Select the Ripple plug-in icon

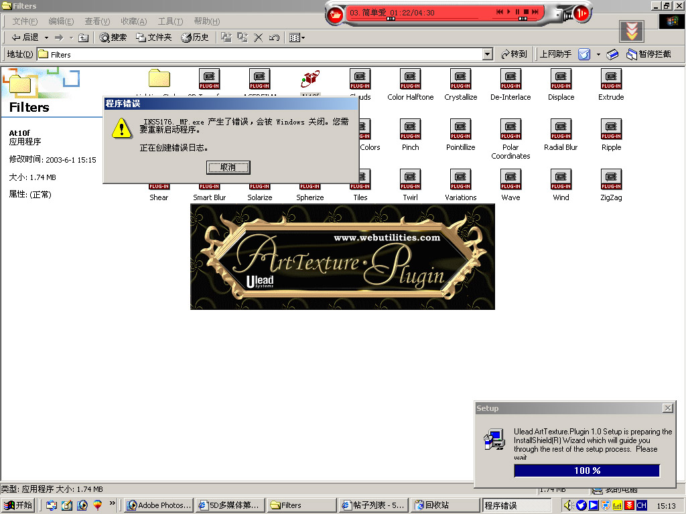pos(611,130)
